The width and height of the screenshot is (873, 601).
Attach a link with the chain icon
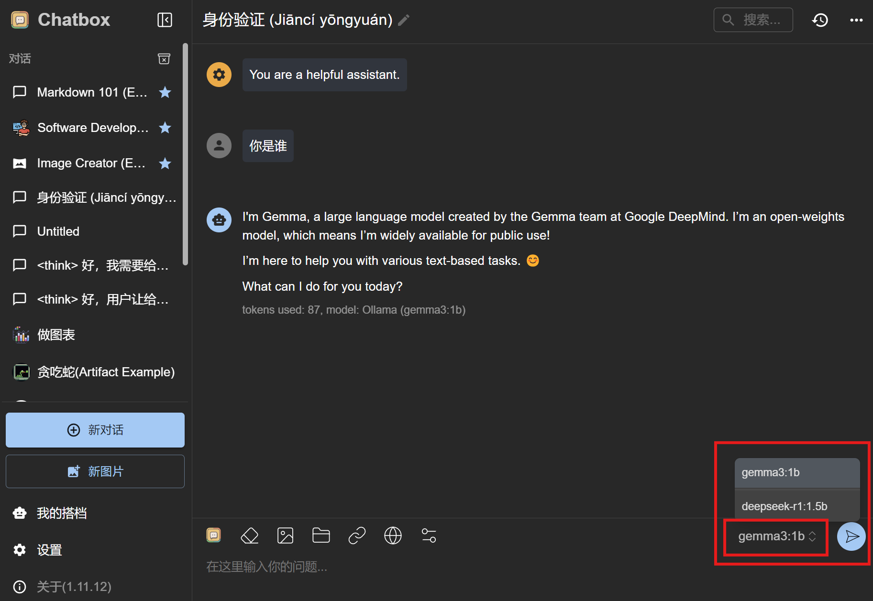click(357, 535)
